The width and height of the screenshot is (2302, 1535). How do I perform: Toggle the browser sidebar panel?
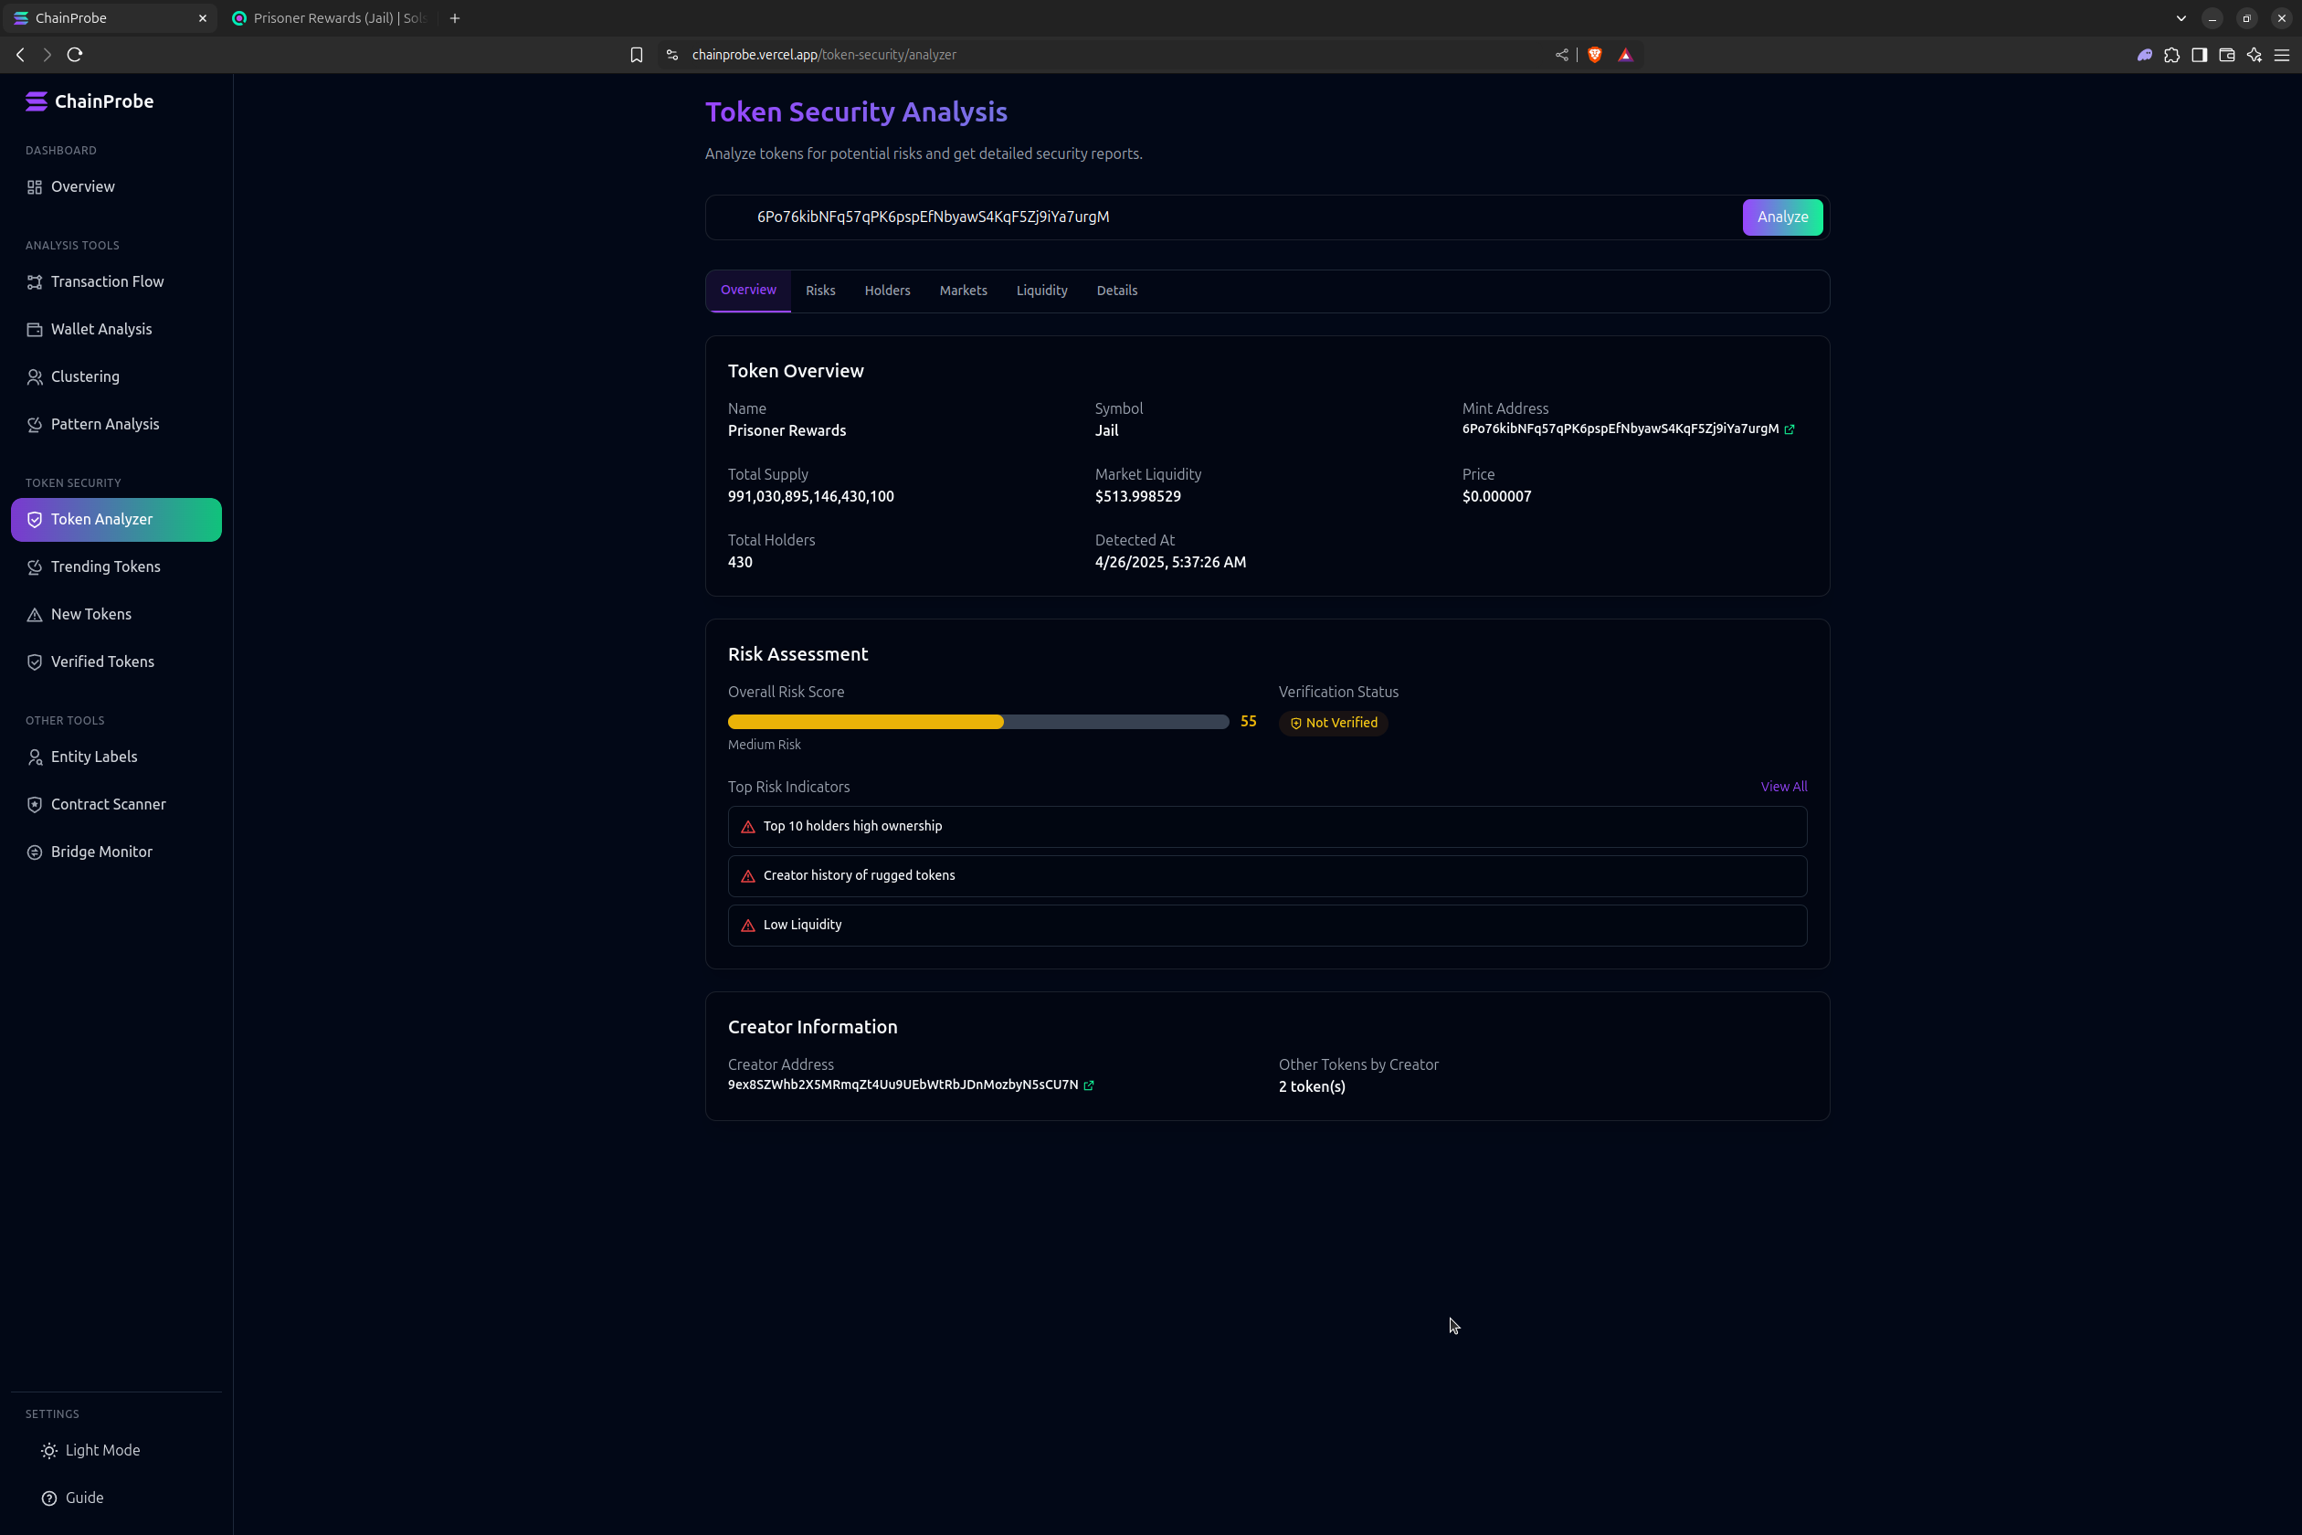[2200, 55]
